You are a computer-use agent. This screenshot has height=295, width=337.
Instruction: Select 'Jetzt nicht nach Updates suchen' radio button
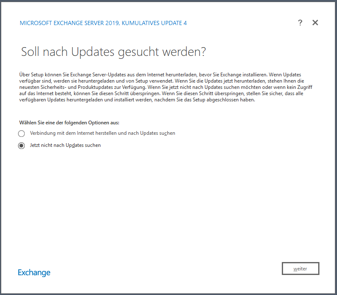coord(21,146)
